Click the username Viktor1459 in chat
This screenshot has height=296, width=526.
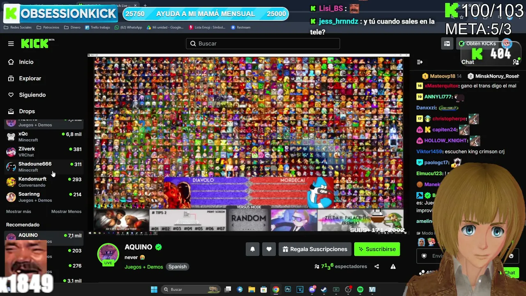coord(429,152)
